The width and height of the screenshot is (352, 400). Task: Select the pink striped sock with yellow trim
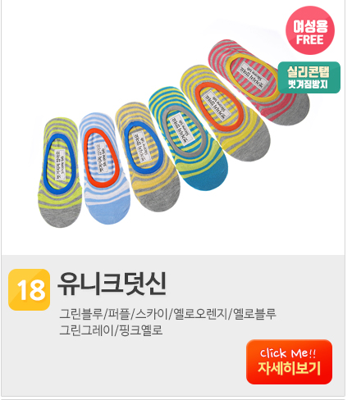tap(258, 82)
